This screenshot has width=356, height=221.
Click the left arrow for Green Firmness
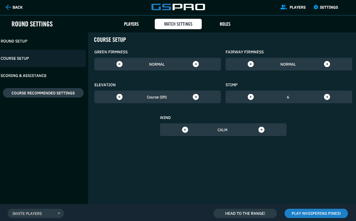(119, 64)
